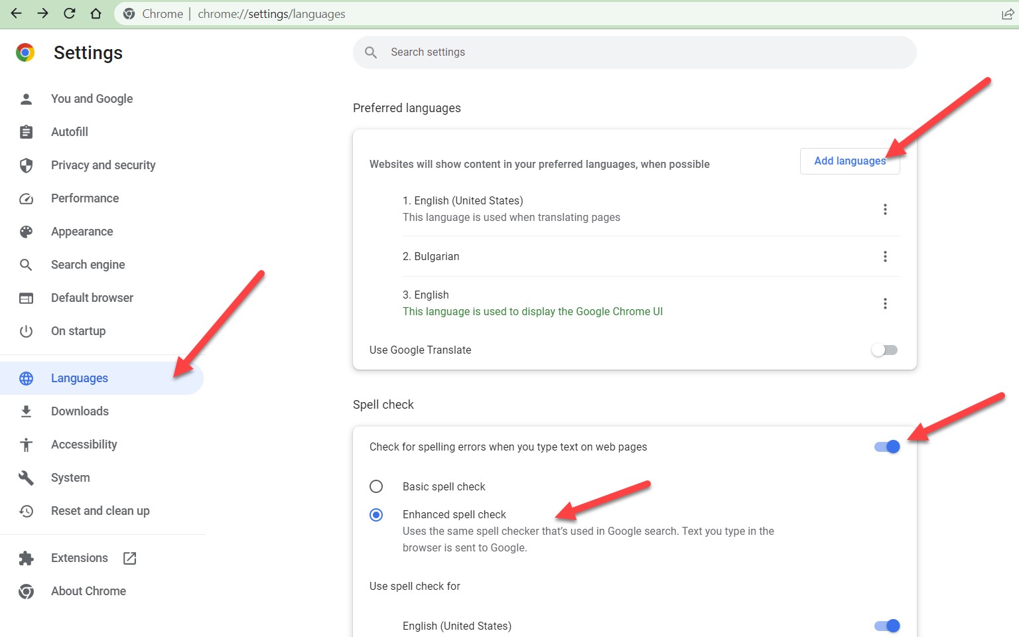Viewport: 1019px width, 637px height.
Task: Click 'This language is used when translating pages'
Action: tap(511, 218)
